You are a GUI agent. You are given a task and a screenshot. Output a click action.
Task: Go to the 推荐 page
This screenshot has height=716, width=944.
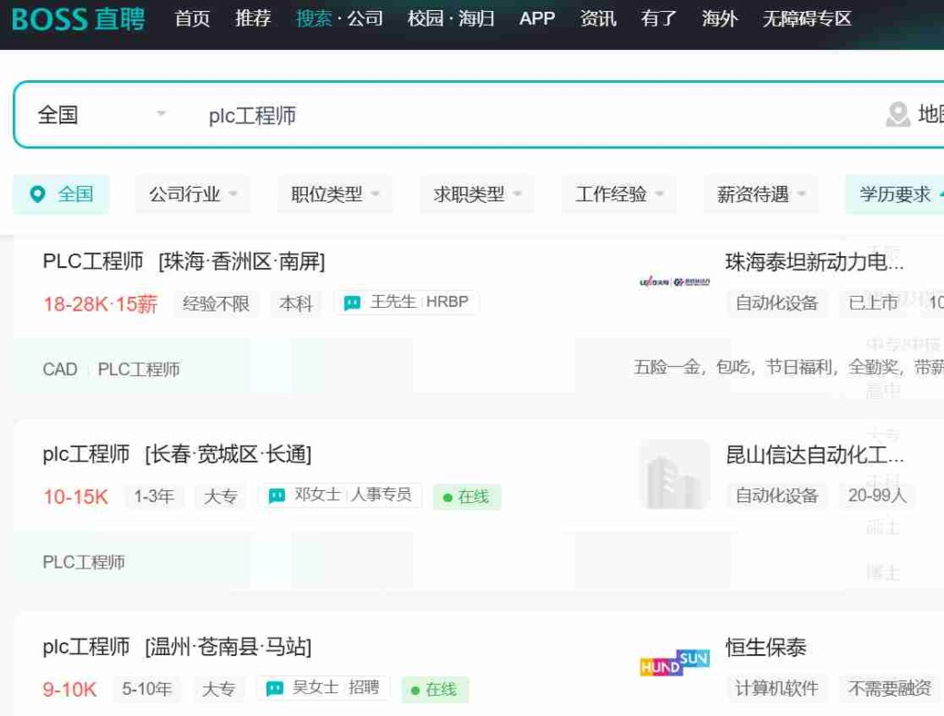tap(253, 18)
